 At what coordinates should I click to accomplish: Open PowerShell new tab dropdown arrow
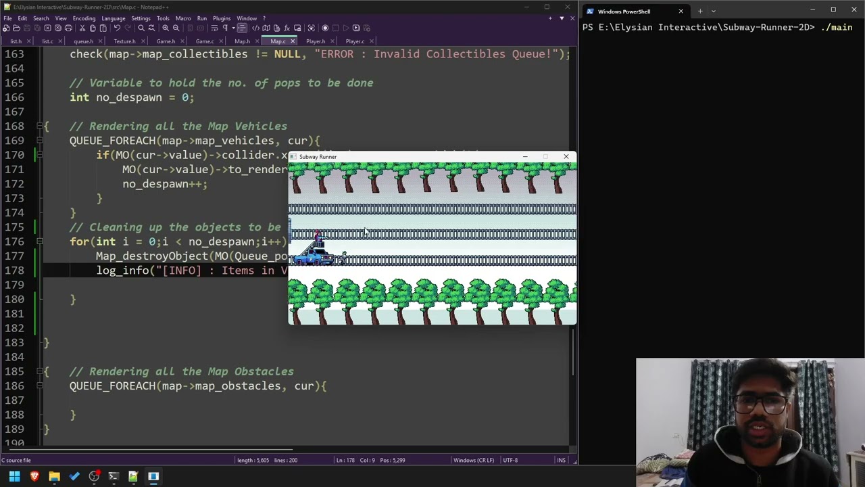coord(713,11)
